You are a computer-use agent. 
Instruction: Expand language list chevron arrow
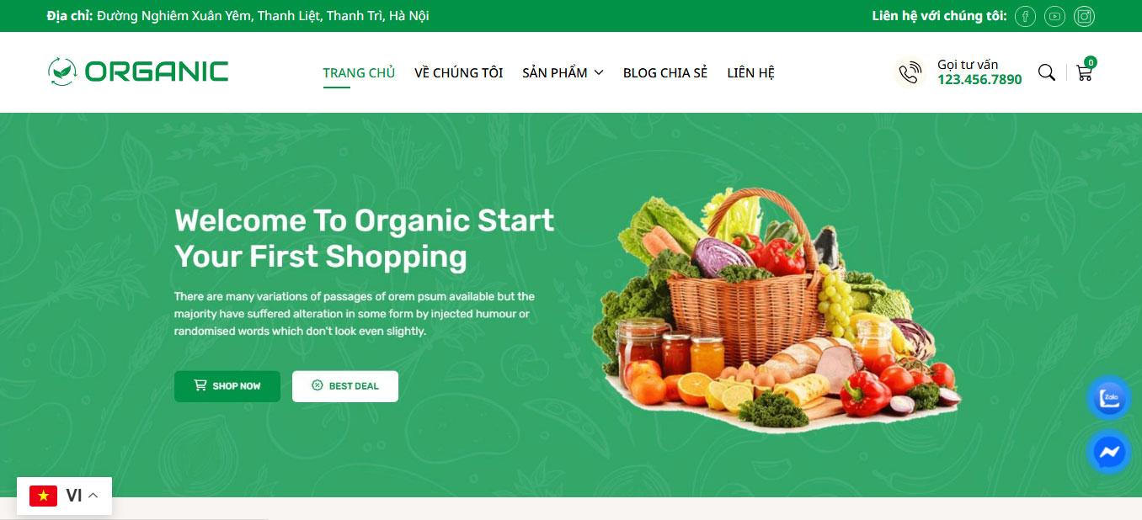click(93, 496)
